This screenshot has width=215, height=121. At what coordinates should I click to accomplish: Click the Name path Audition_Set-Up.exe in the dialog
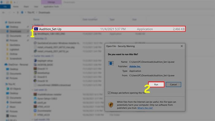tap(152, 62)
